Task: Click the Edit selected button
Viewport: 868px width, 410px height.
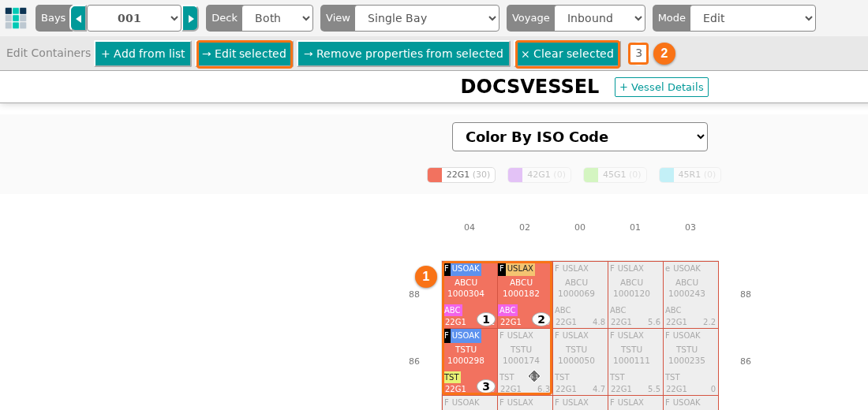Action: click(x=245, y=54)
